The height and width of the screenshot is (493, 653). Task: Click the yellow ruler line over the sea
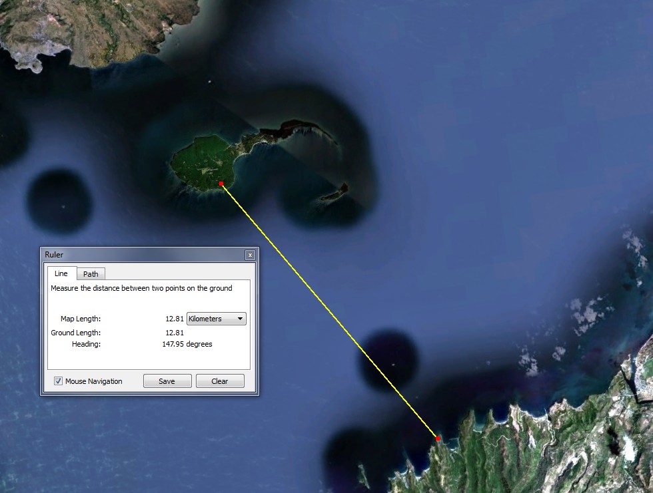(x=329, y=311)
